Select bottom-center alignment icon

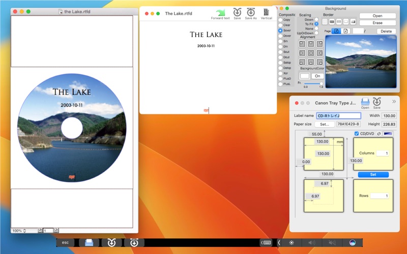311,62
